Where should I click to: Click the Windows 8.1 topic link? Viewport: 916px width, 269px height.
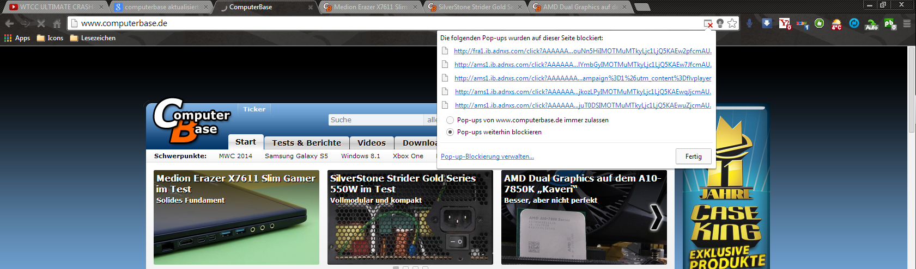coord(361,156)
